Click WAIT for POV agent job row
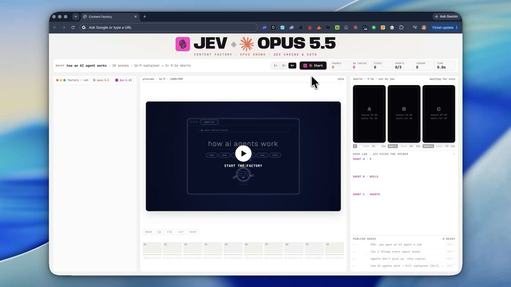Viewport: 511px width, 287px height. (x=450, y=244)
